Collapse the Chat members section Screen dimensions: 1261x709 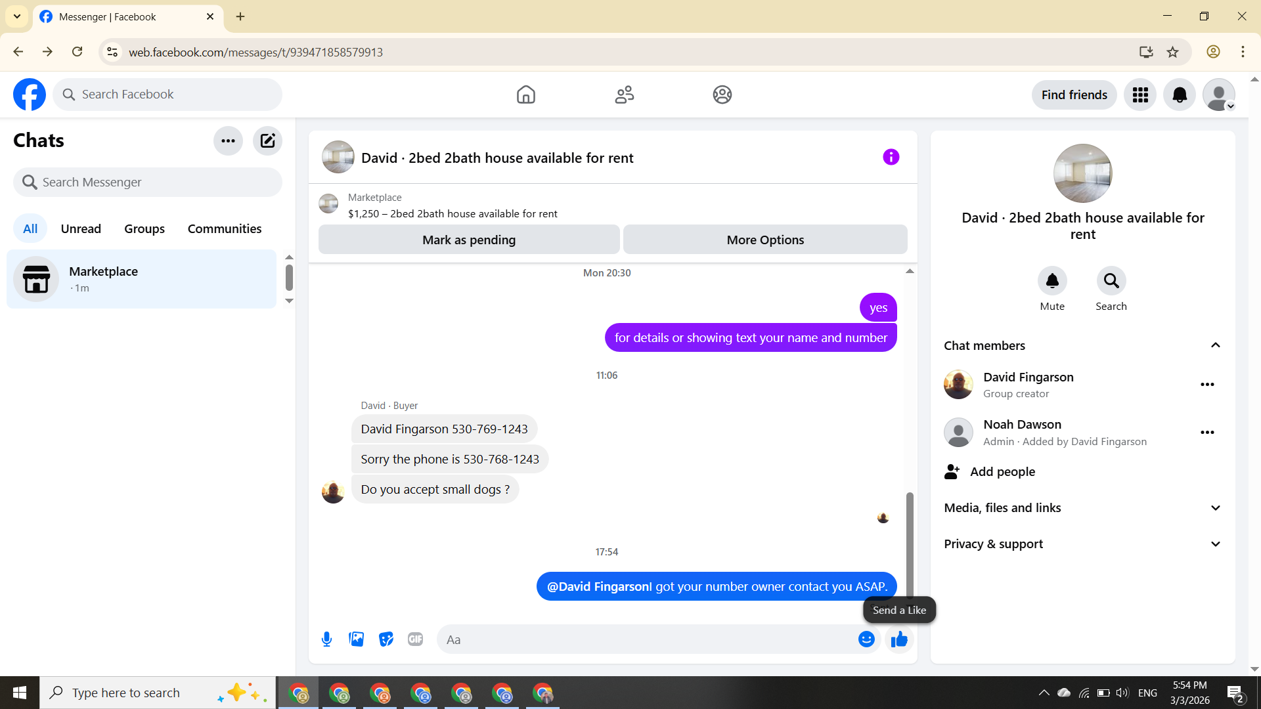pyautogui.click(x=1215, y=345)
